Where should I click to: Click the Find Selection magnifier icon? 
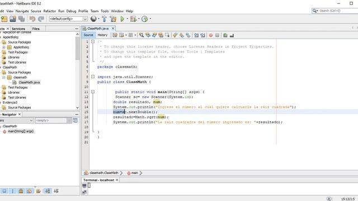142,35
